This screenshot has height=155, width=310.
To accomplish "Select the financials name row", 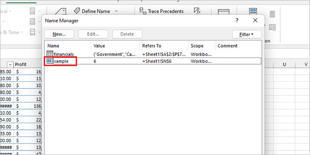I will coord(153,54).
